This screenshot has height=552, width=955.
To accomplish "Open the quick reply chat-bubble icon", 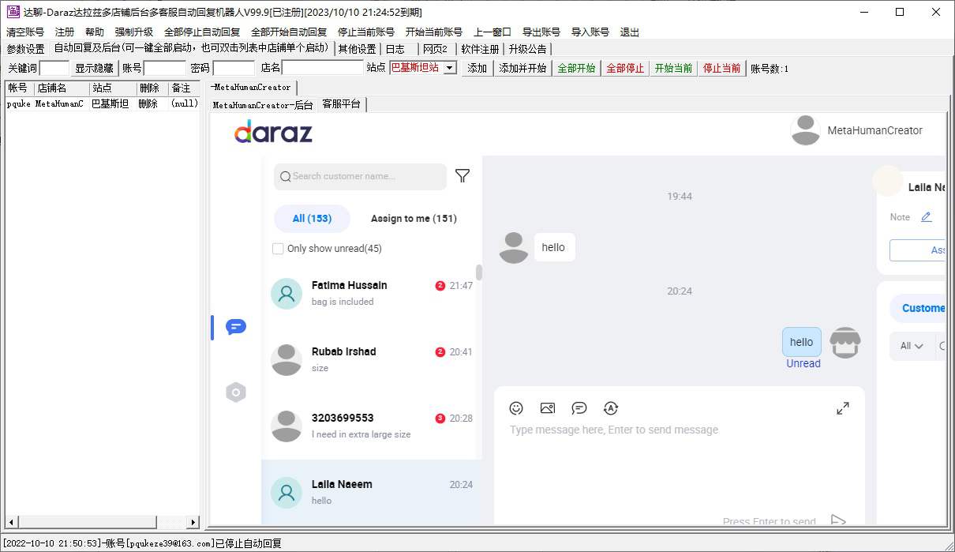I will pos(579,408).
